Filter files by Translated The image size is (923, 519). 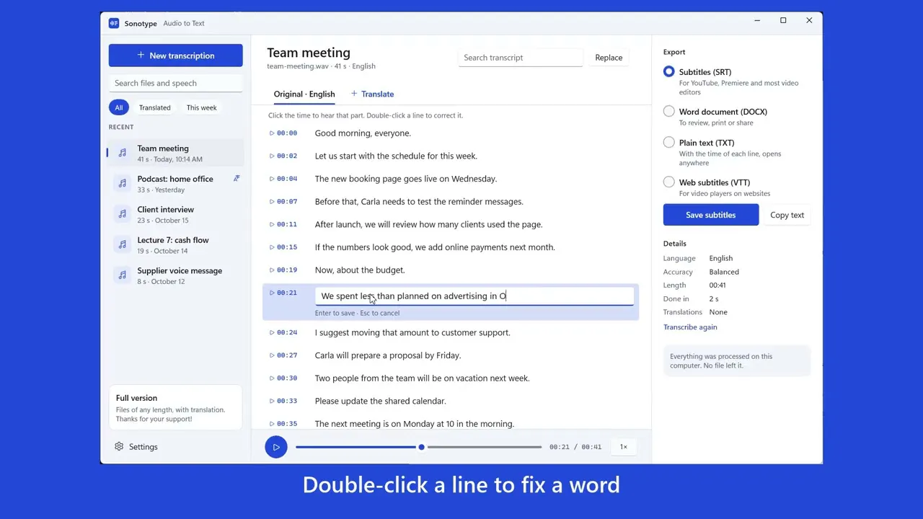pyautogui.click(x=155, y=107)
